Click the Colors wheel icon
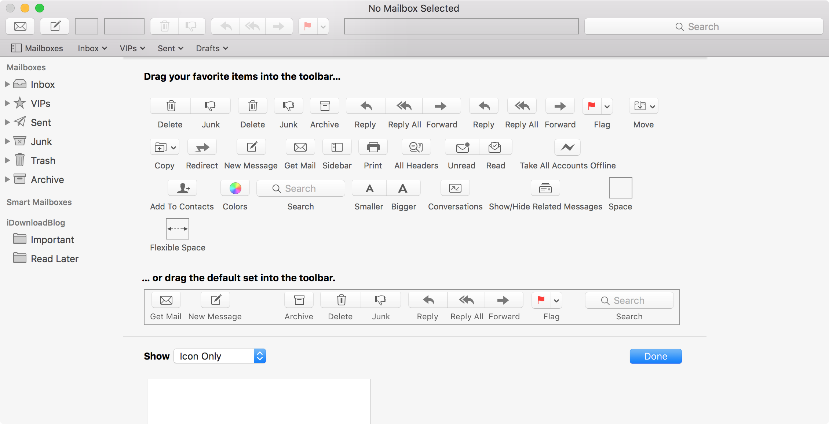The height and width of the screenshot is (424, 829). coord(235,188)
